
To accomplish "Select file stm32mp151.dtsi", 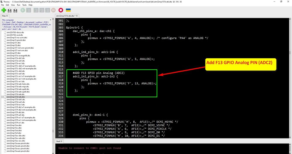I will [14, 43].
